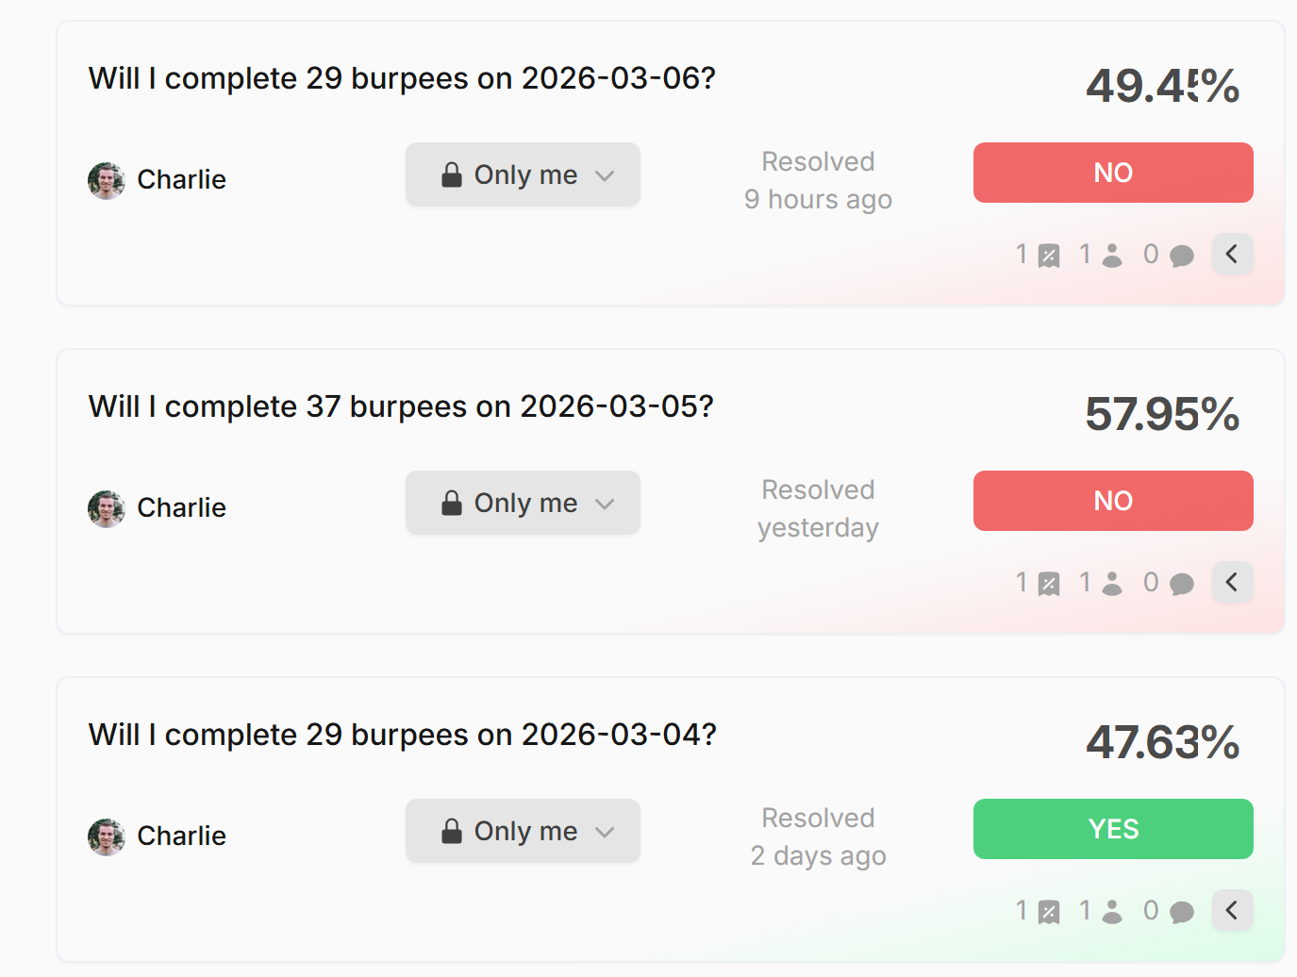Expand the chevron on the 2026-03-04 card

coord(1232,910)
